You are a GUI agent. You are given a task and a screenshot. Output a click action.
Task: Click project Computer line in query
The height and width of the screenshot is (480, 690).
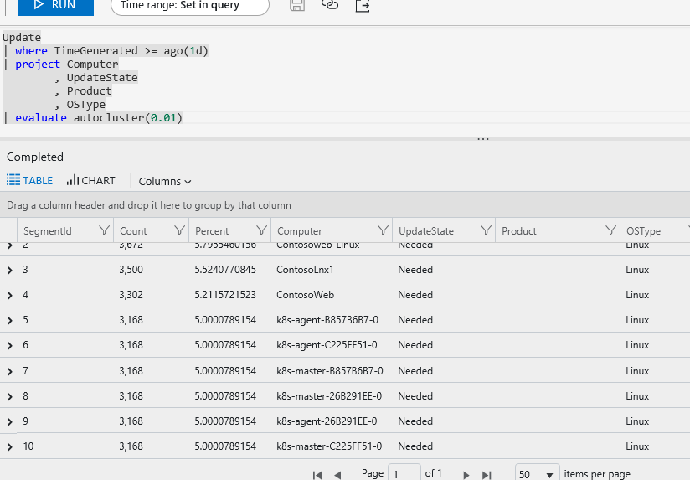[67, 64]
